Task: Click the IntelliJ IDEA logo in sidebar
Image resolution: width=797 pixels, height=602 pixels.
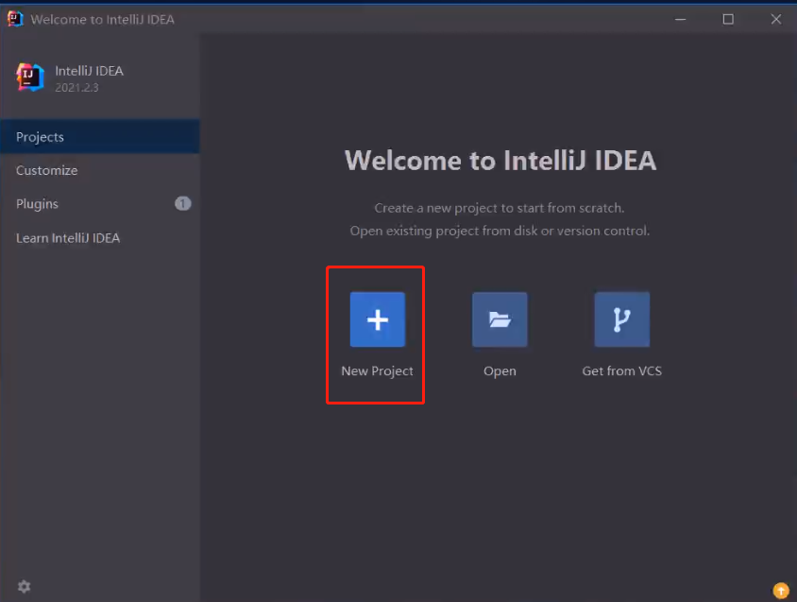Action: click(30, 77)
